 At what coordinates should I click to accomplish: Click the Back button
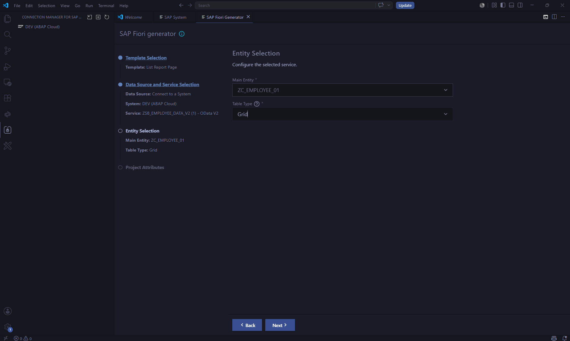(247, 325)
